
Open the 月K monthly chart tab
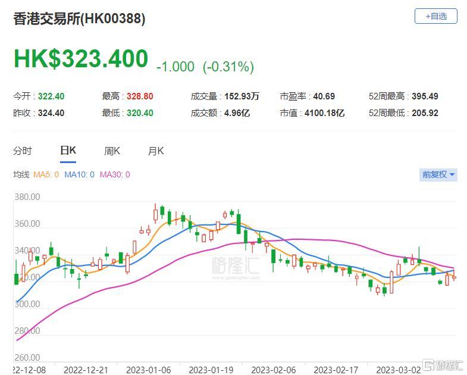156,151
